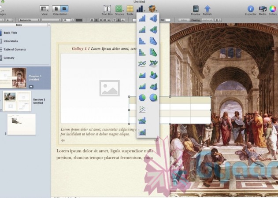Insert a 2D column bar chart
The image size is (278, 198).
click(142, 18)
